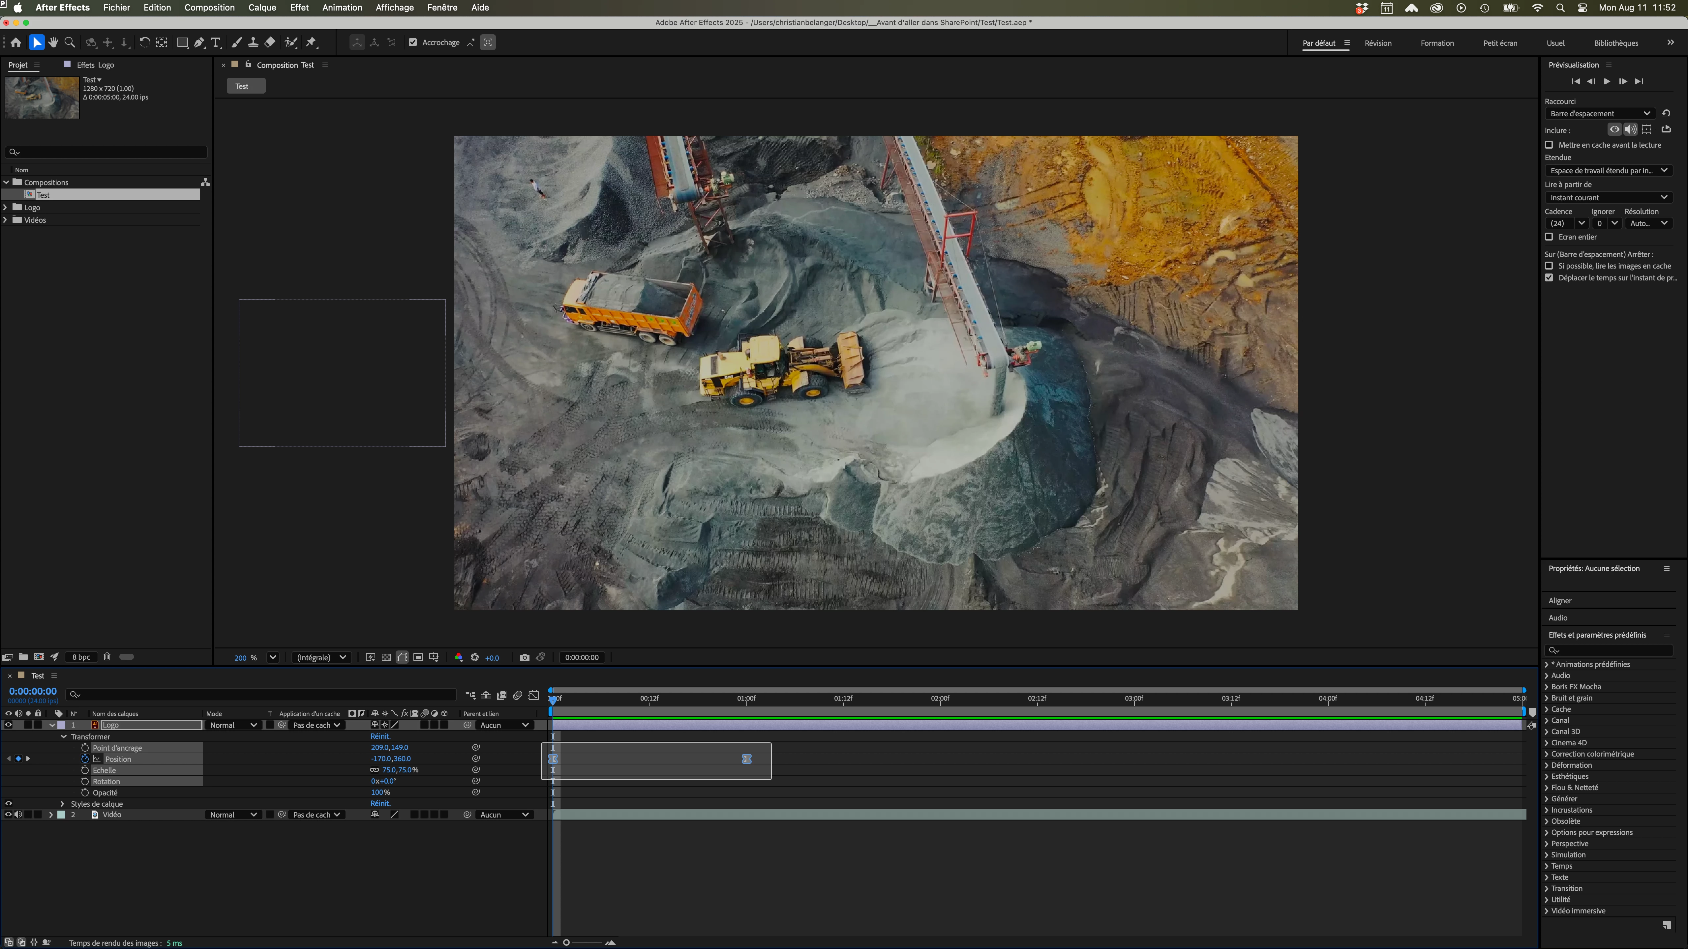The height and width of the screenshot is (949, 1688).
Task: Hide the Vidéo layer with eye icon
Action: point(9,815)
